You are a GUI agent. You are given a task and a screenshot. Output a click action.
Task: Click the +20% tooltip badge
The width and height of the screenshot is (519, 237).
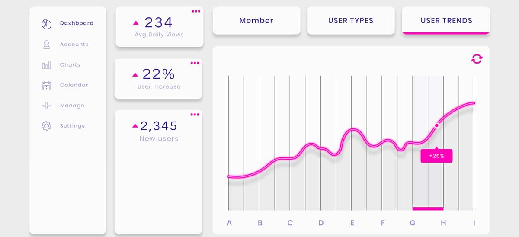point(436,156)
